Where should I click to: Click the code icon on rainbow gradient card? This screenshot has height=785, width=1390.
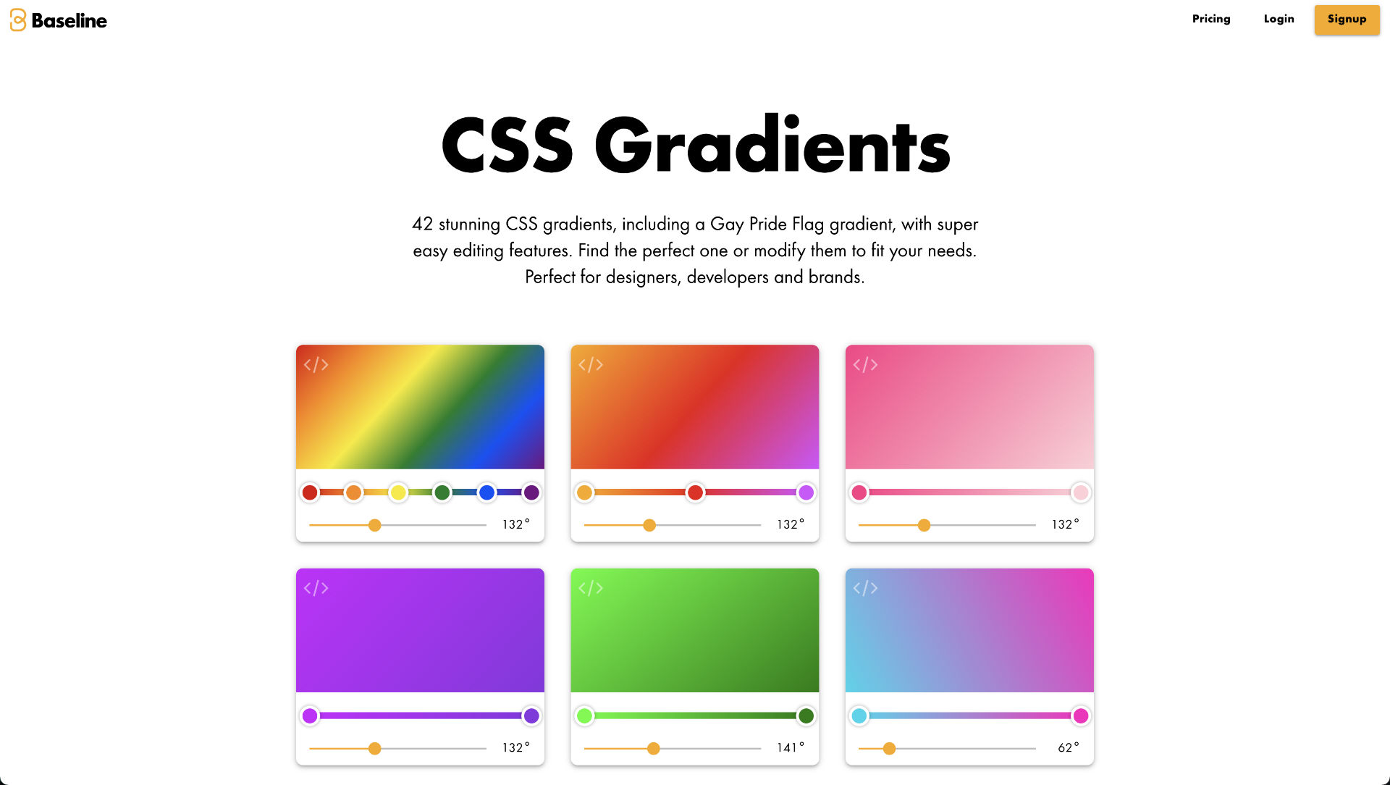pos(315,364)
